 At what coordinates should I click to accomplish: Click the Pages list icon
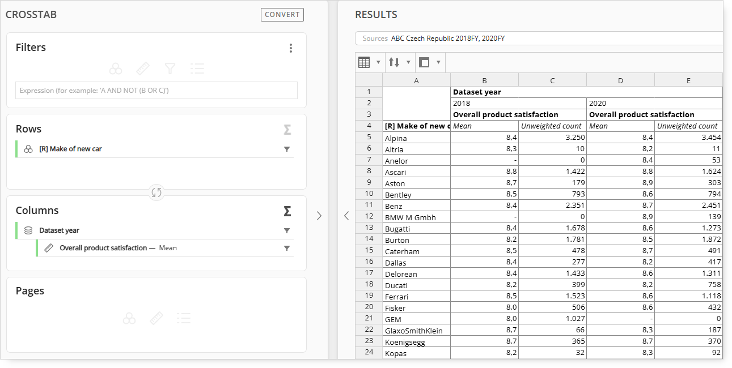tap(183, 319)
